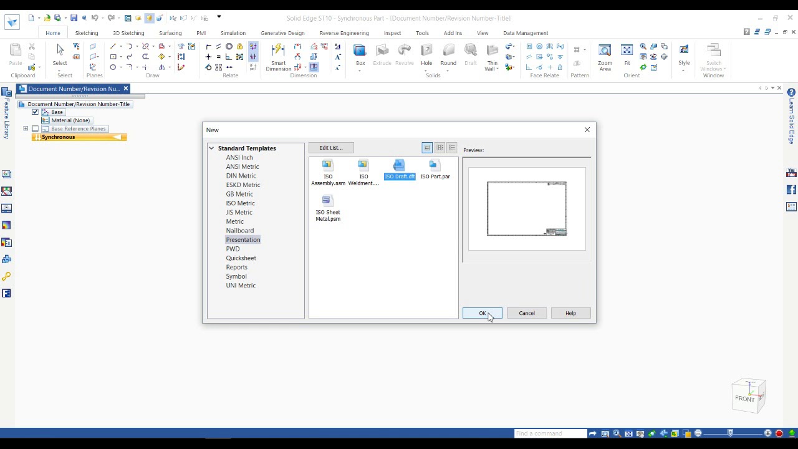Close the New dialog with X
The width and height of the screenshot is (798, 449).
(x=587, y=130)
